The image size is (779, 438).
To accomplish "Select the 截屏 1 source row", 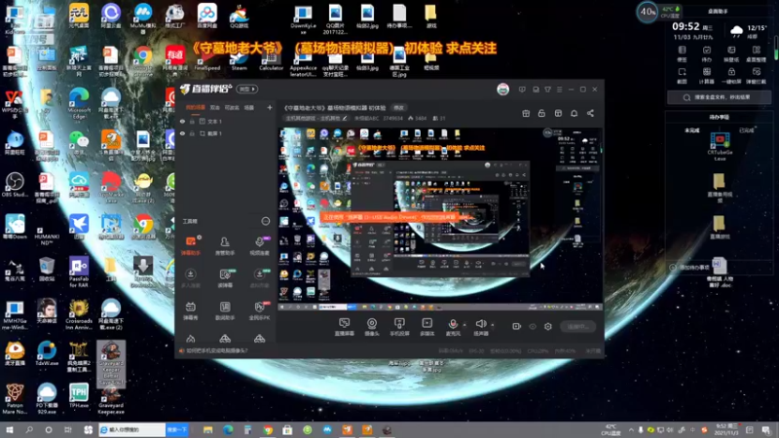I will click(225, 133).
